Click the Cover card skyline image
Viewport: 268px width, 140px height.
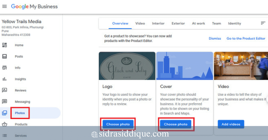tap(185, 66)
